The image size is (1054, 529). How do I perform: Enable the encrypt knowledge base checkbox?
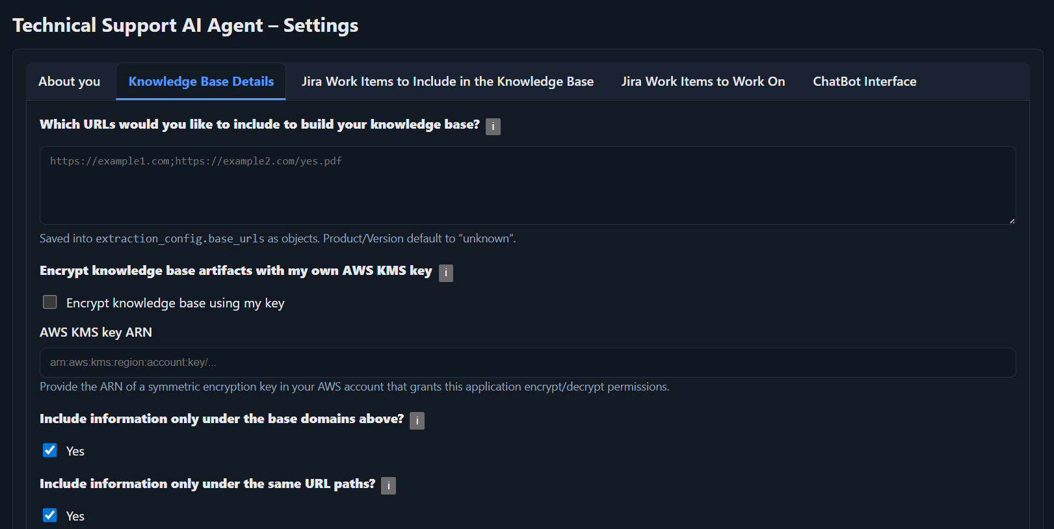pos(50,302)
